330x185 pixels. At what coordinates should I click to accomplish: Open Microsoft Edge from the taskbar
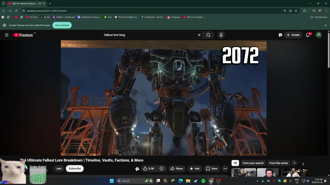[x=181, y=181]
